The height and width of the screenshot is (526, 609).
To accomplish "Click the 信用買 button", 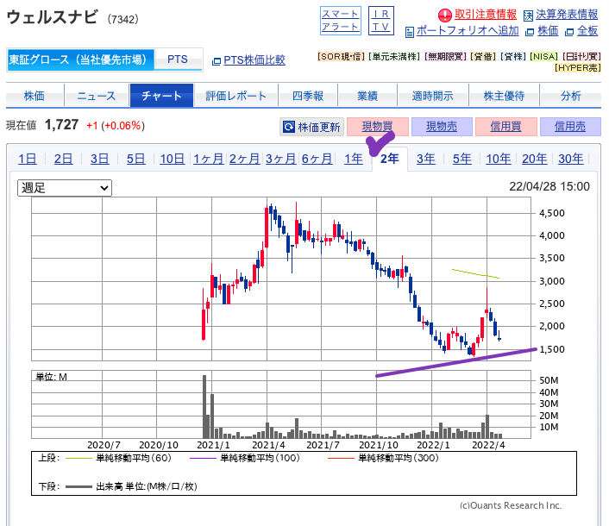I will 506,127.
